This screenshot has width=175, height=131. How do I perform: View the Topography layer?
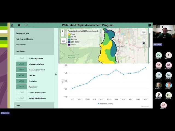(21, 87)
